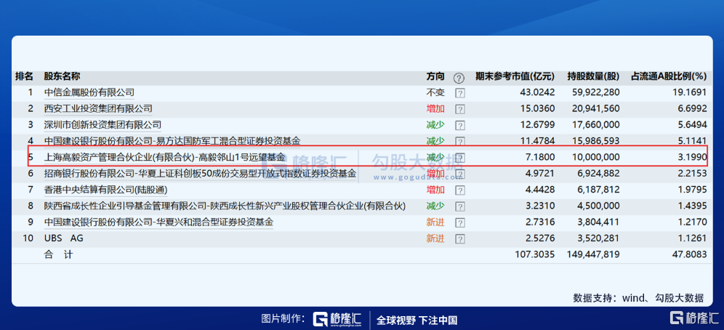Image resolution: width=724 pixels, height=330 pixels.
Task: Click ratio value 3.1990
Action: (x=692, y=157)
